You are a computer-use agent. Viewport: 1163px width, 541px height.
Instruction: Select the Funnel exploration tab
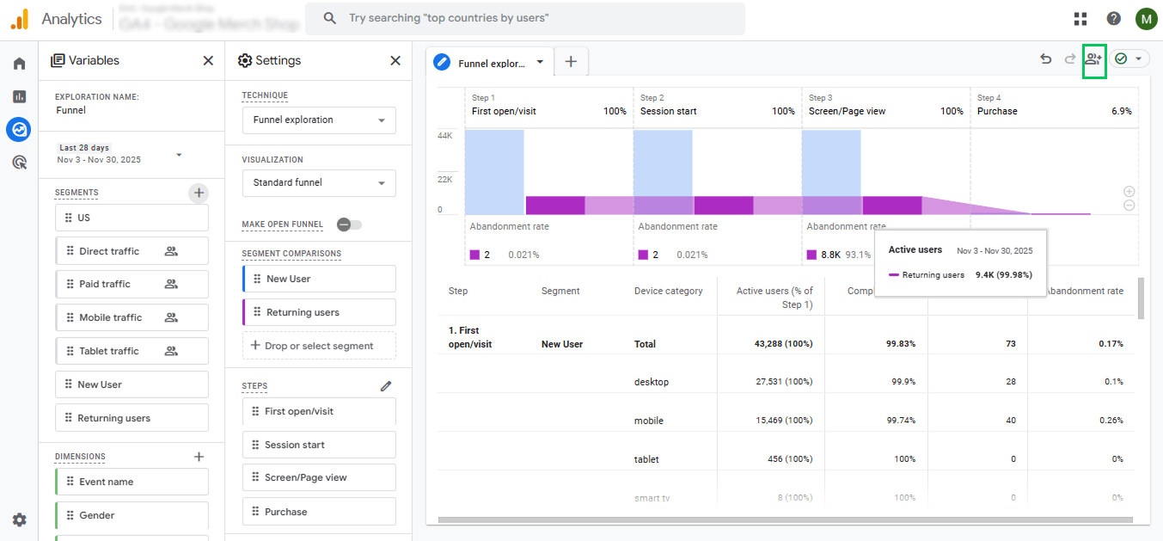pyautogui.click(x=492, y=63)
